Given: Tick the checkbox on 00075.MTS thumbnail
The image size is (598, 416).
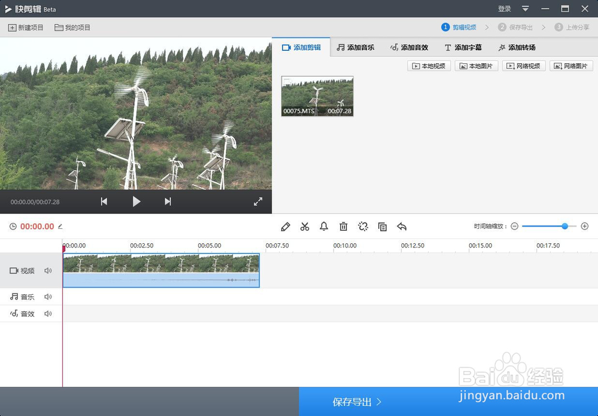Looking at the screenshot, I should coord(287,81).
